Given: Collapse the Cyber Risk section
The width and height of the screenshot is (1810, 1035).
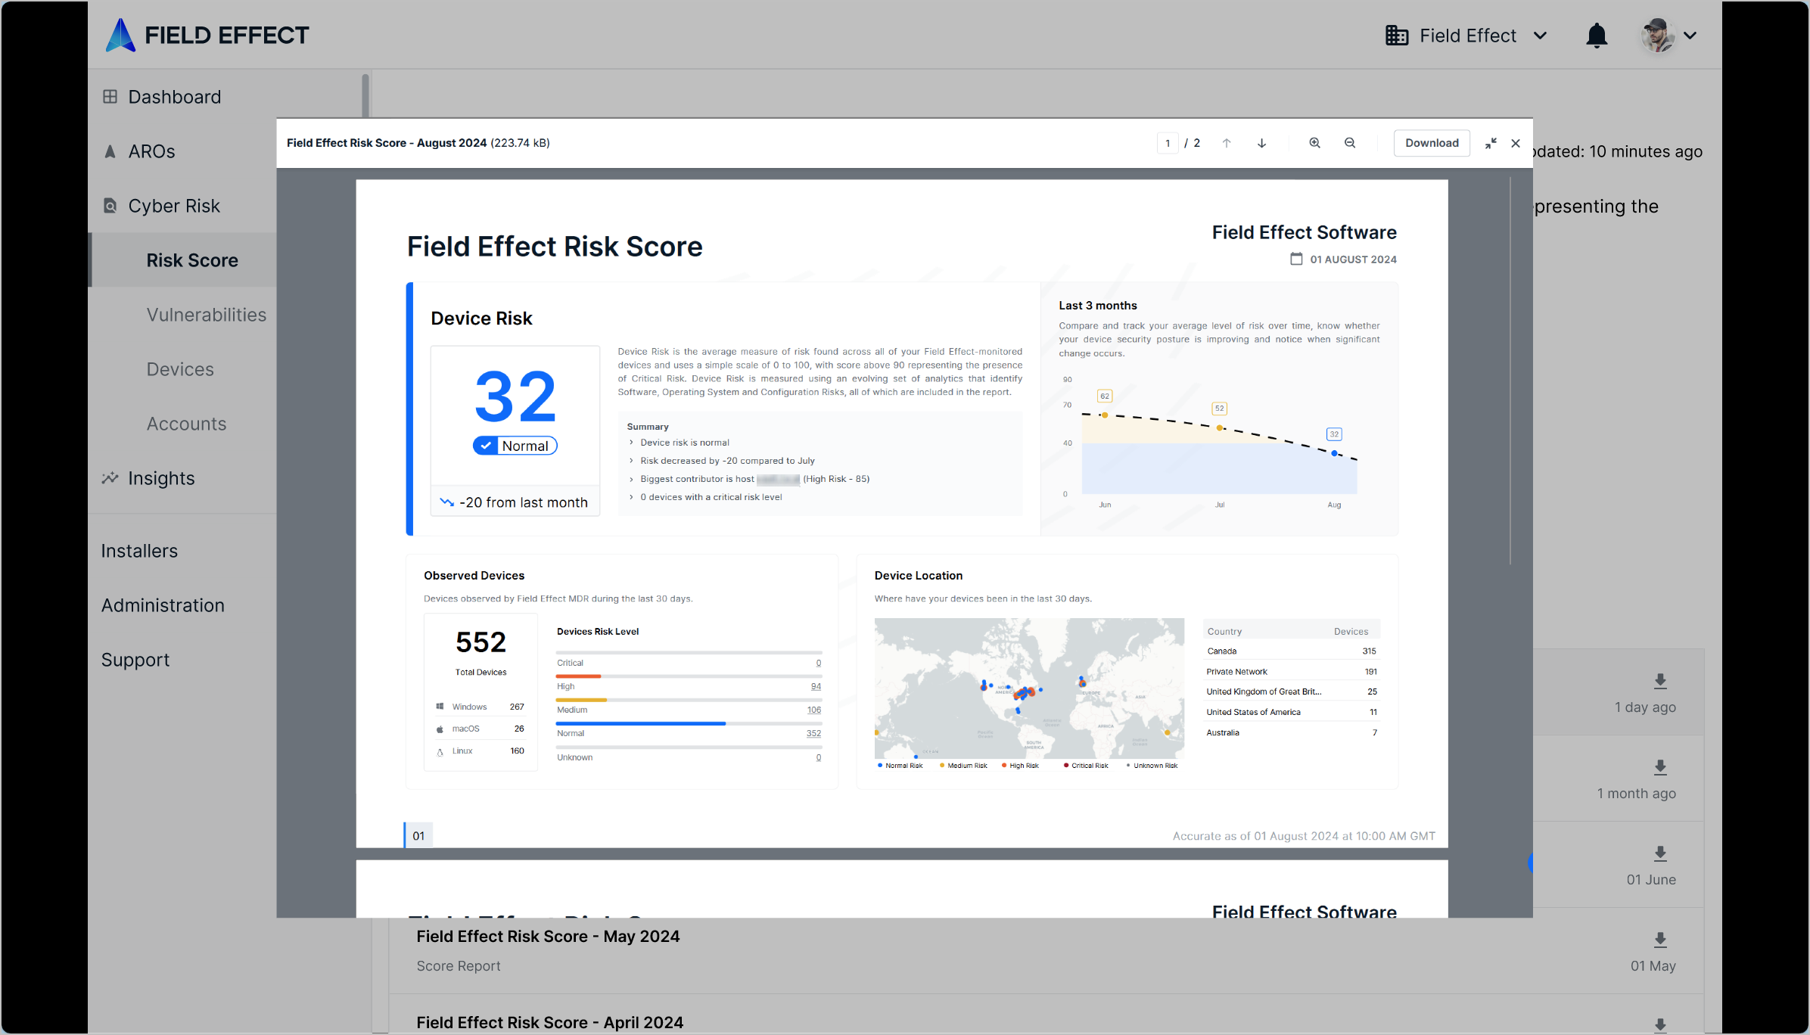Looking at the screenshot, I should (174, 206).
